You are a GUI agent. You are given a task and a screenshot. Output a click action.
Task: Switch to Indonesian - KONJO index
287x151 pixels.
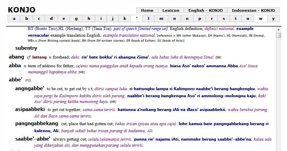coord(253,10)
